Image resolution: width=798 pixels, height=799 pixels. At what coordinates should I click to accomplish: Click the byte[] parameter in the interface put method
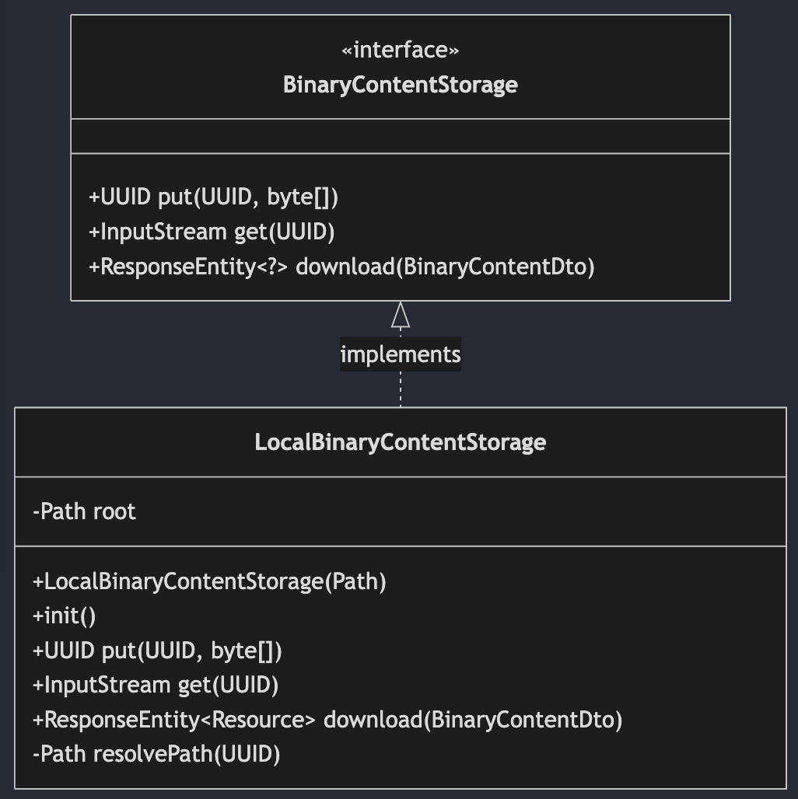(303, 197)
